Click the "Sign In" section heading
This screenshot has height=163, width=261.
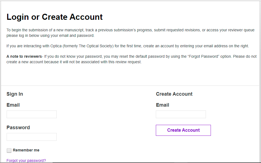(x=15, y=94)
